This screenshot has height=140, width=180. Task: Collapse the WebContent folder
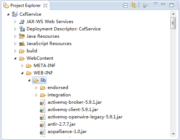[x=15, y=58]
